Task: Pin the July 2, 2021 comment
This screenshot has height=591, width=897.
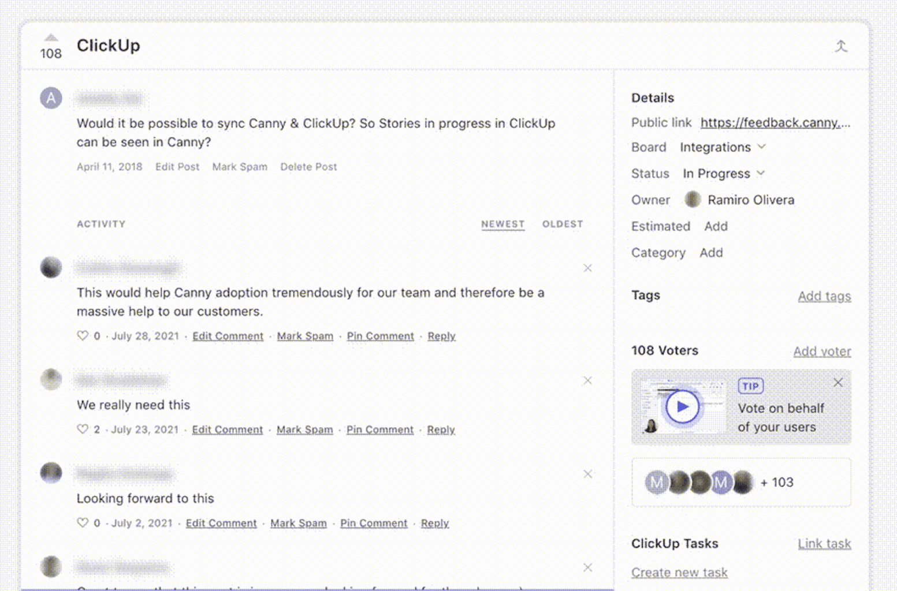Action: tap(373, 523)
